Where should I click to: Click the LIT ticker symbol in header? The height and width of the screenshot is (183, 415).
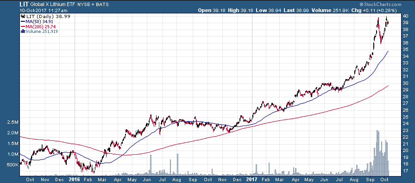(x=24, y=4)
